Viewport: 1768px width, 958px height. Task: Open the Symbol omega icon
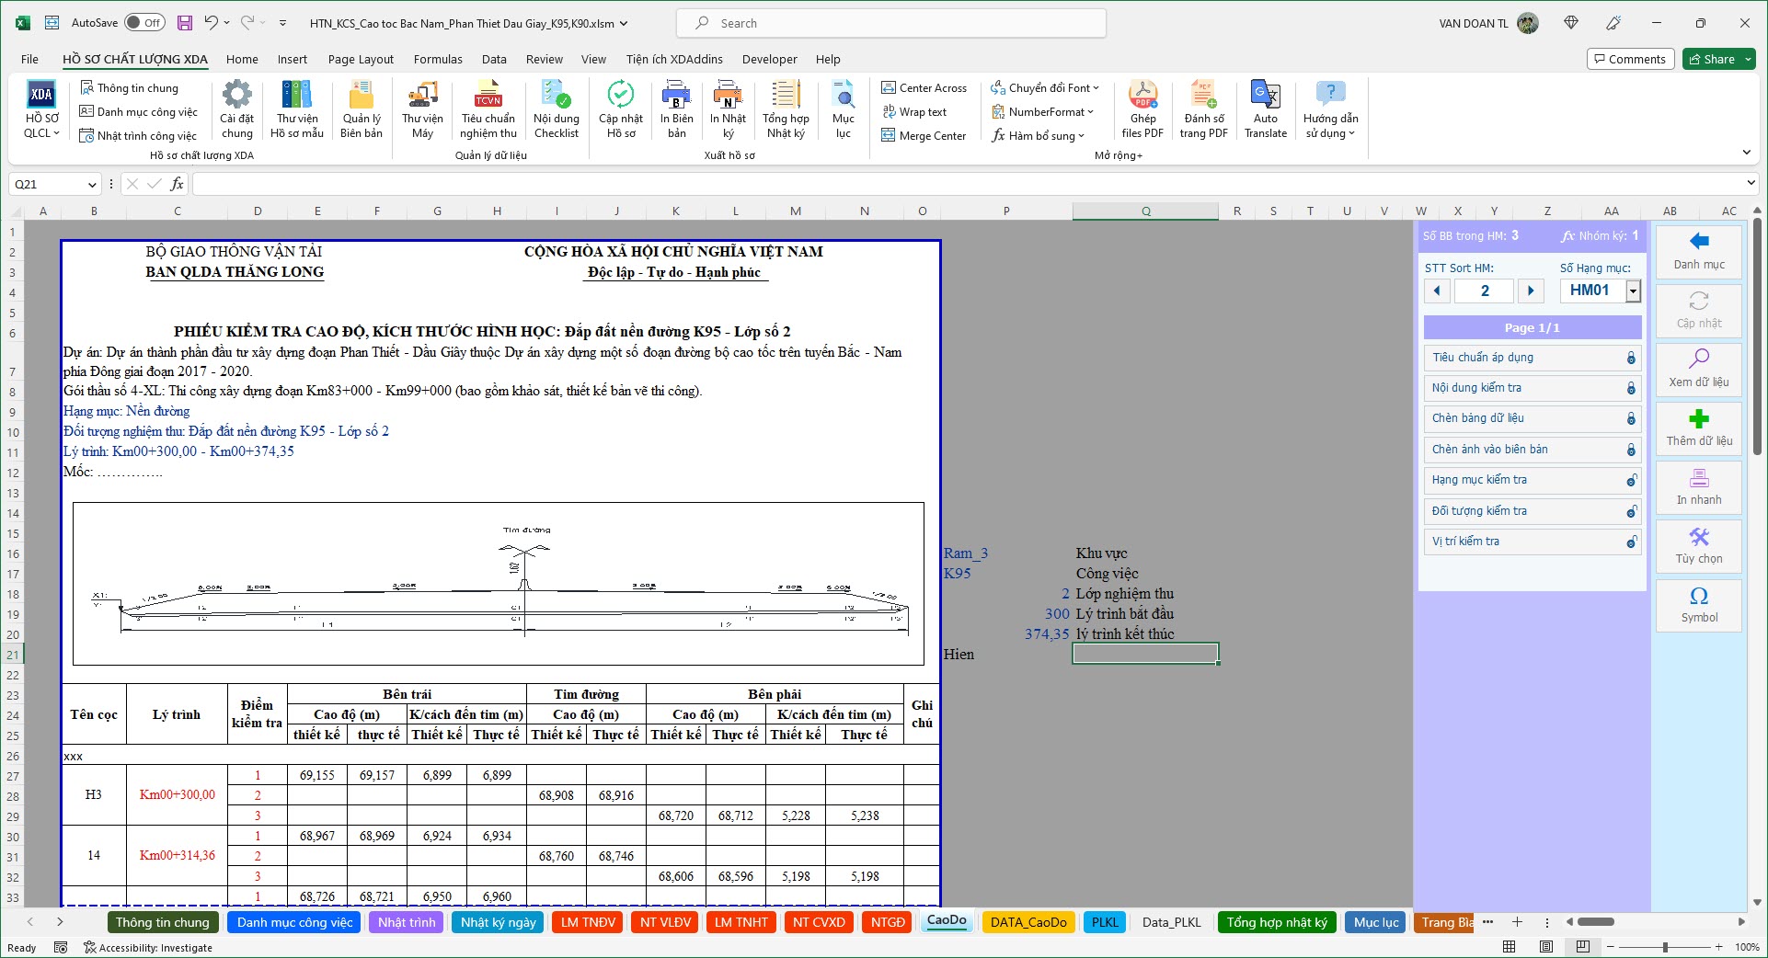[1698, 597]
